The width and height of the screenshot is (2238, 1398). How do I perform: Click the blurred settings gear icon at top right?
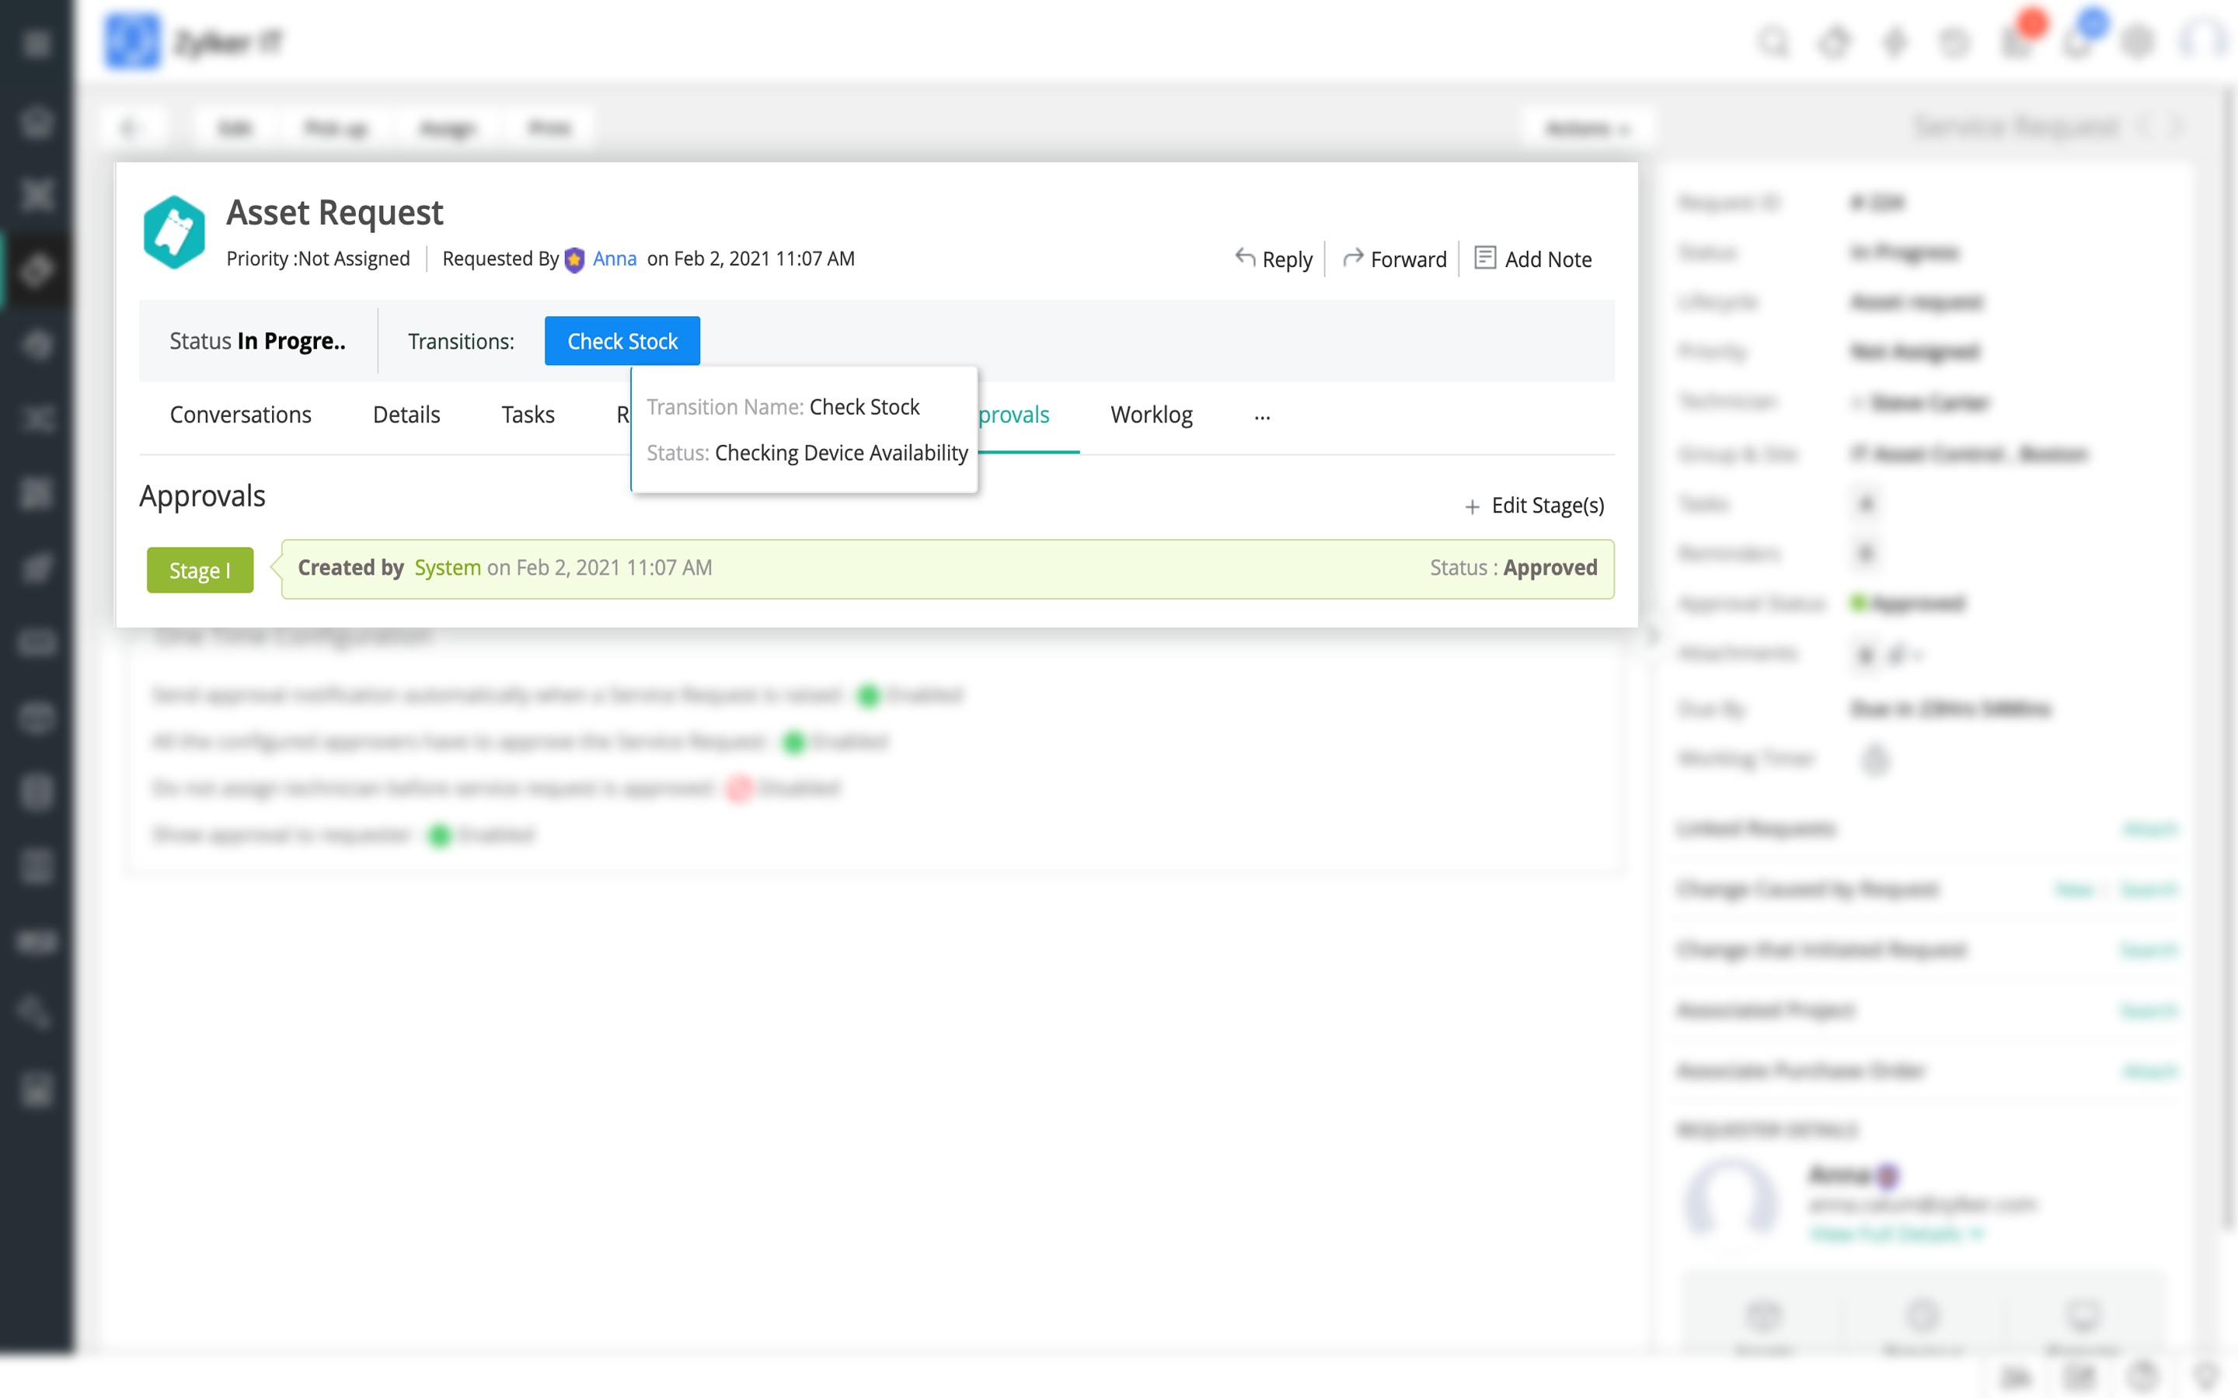click(2137, 43)
